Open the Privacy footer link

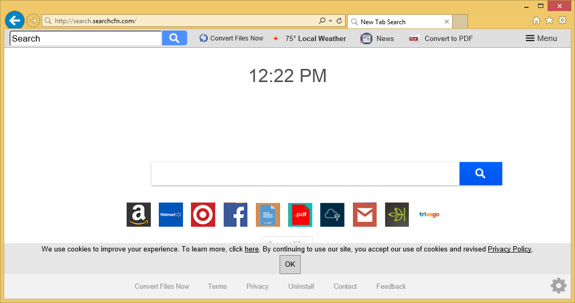tap(257, 287)
